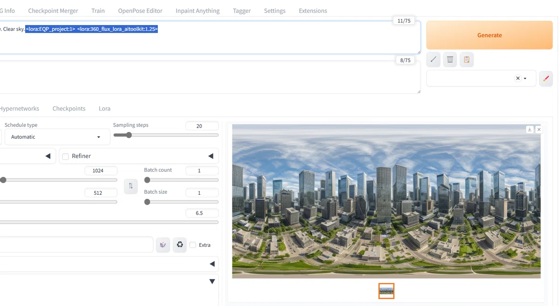Click the height field showing 512
The image size is (559, 306).
101,192
